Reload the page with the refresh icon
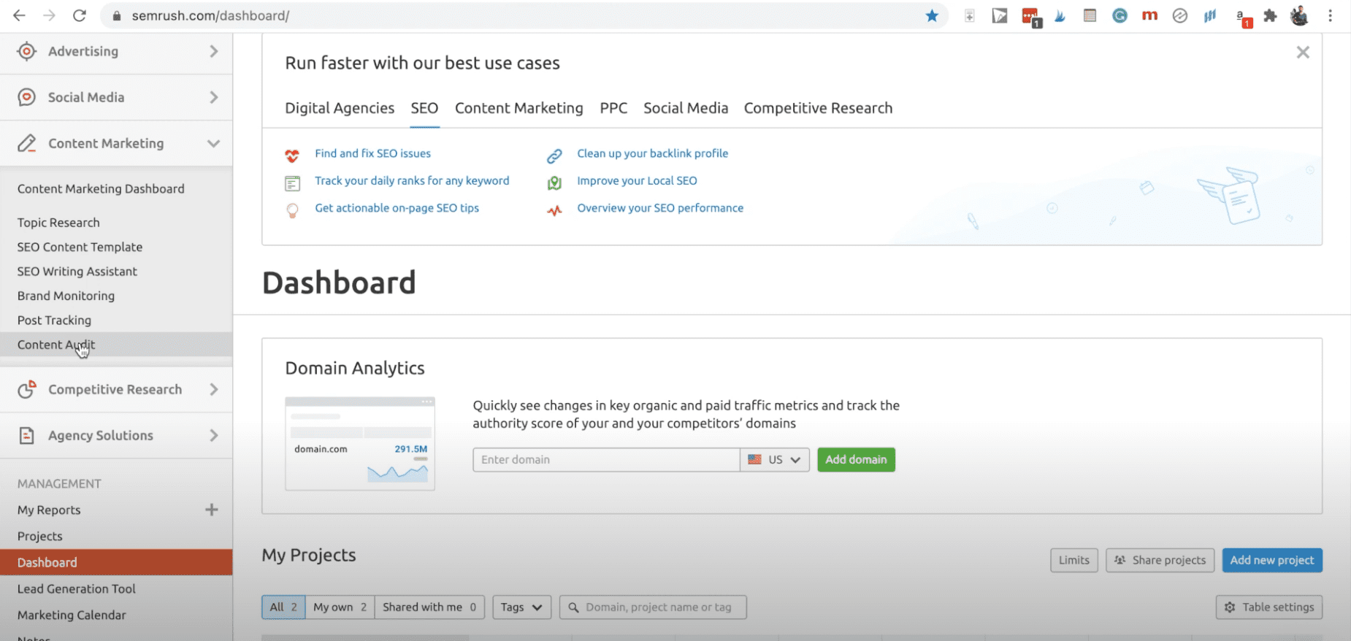 80,15
